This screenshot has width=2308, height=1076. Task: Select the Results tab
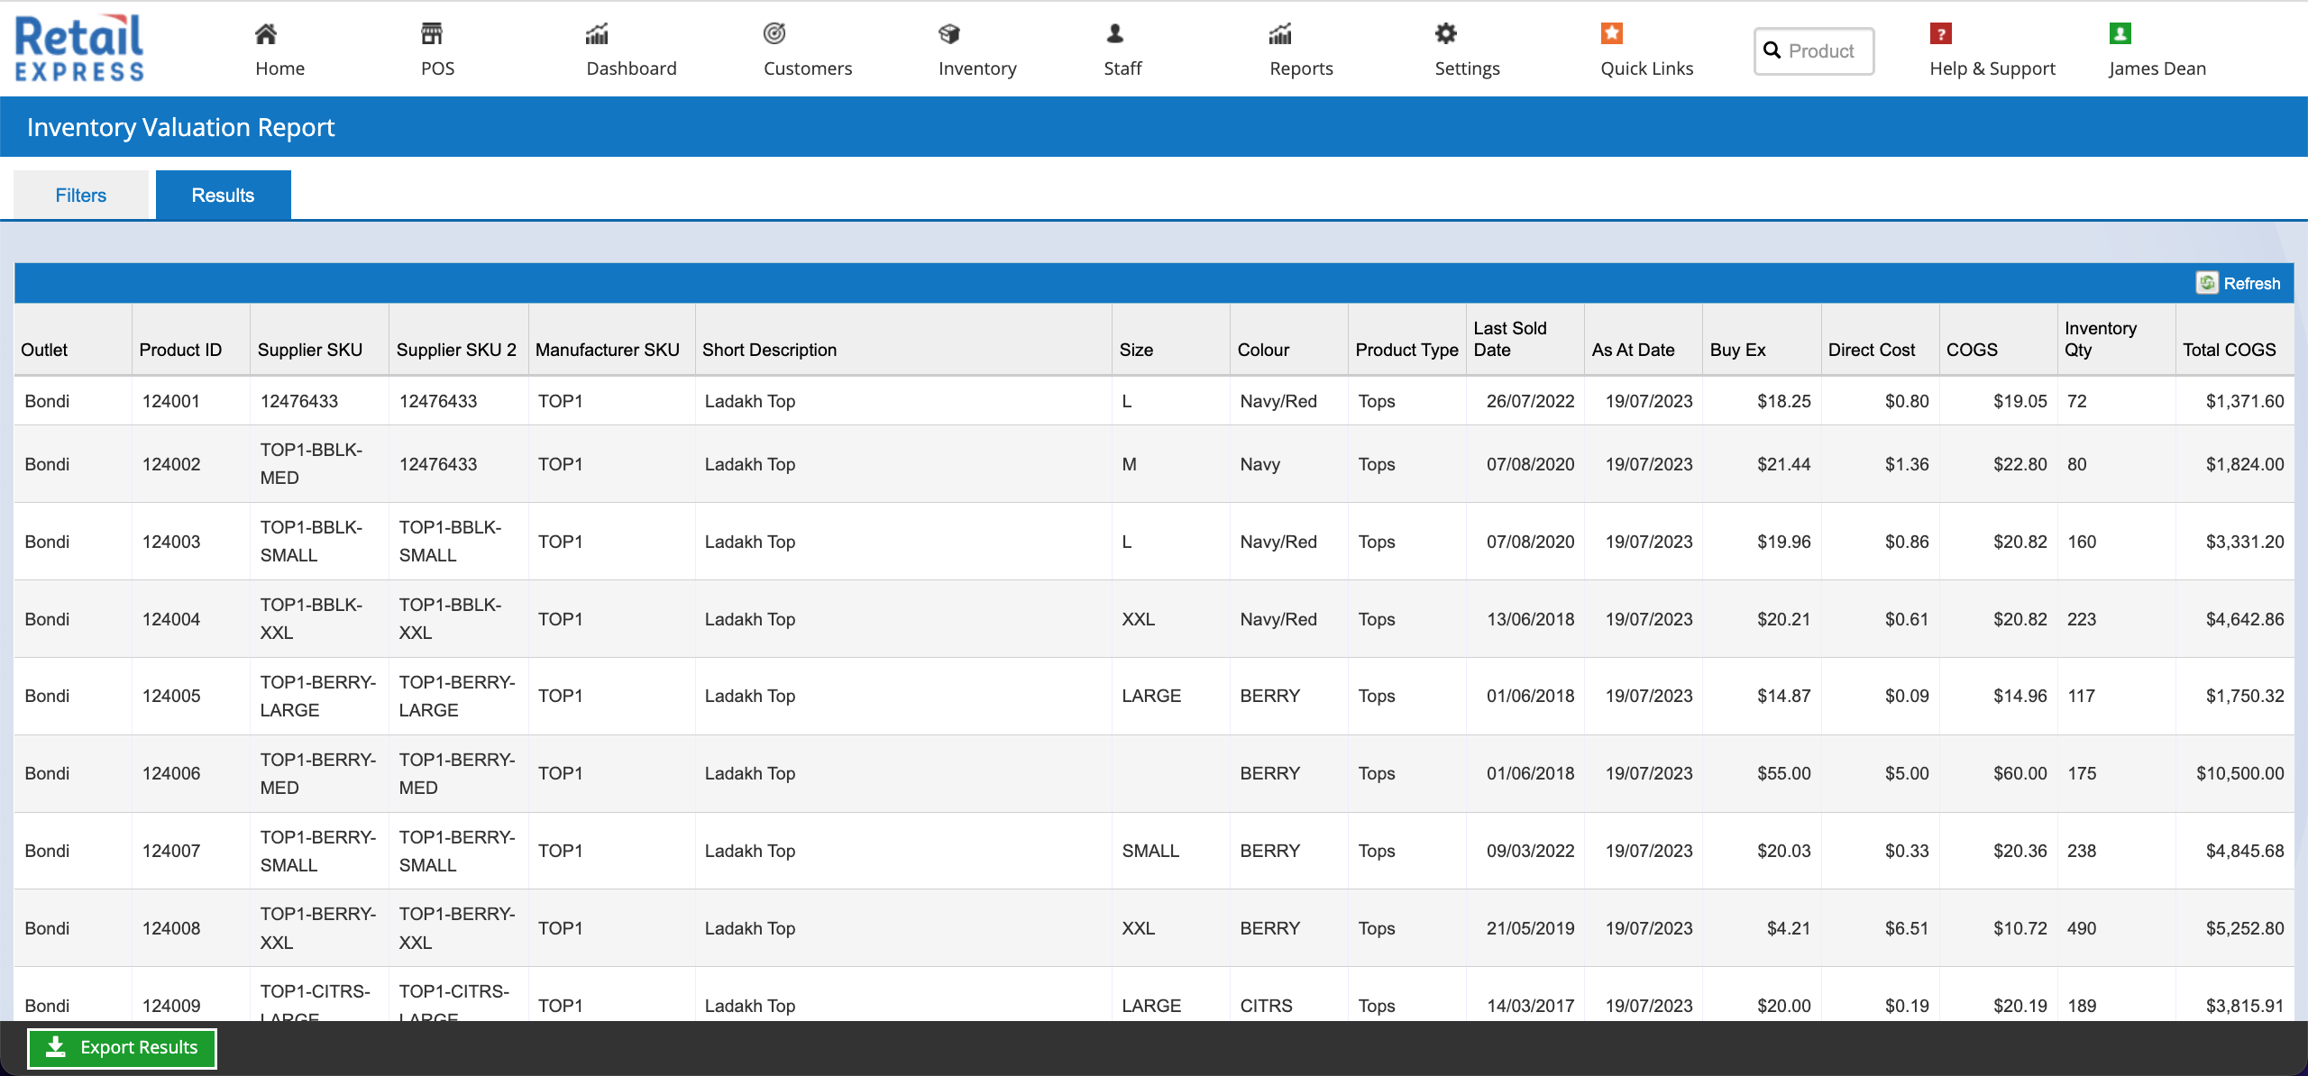tap(223, 195)
